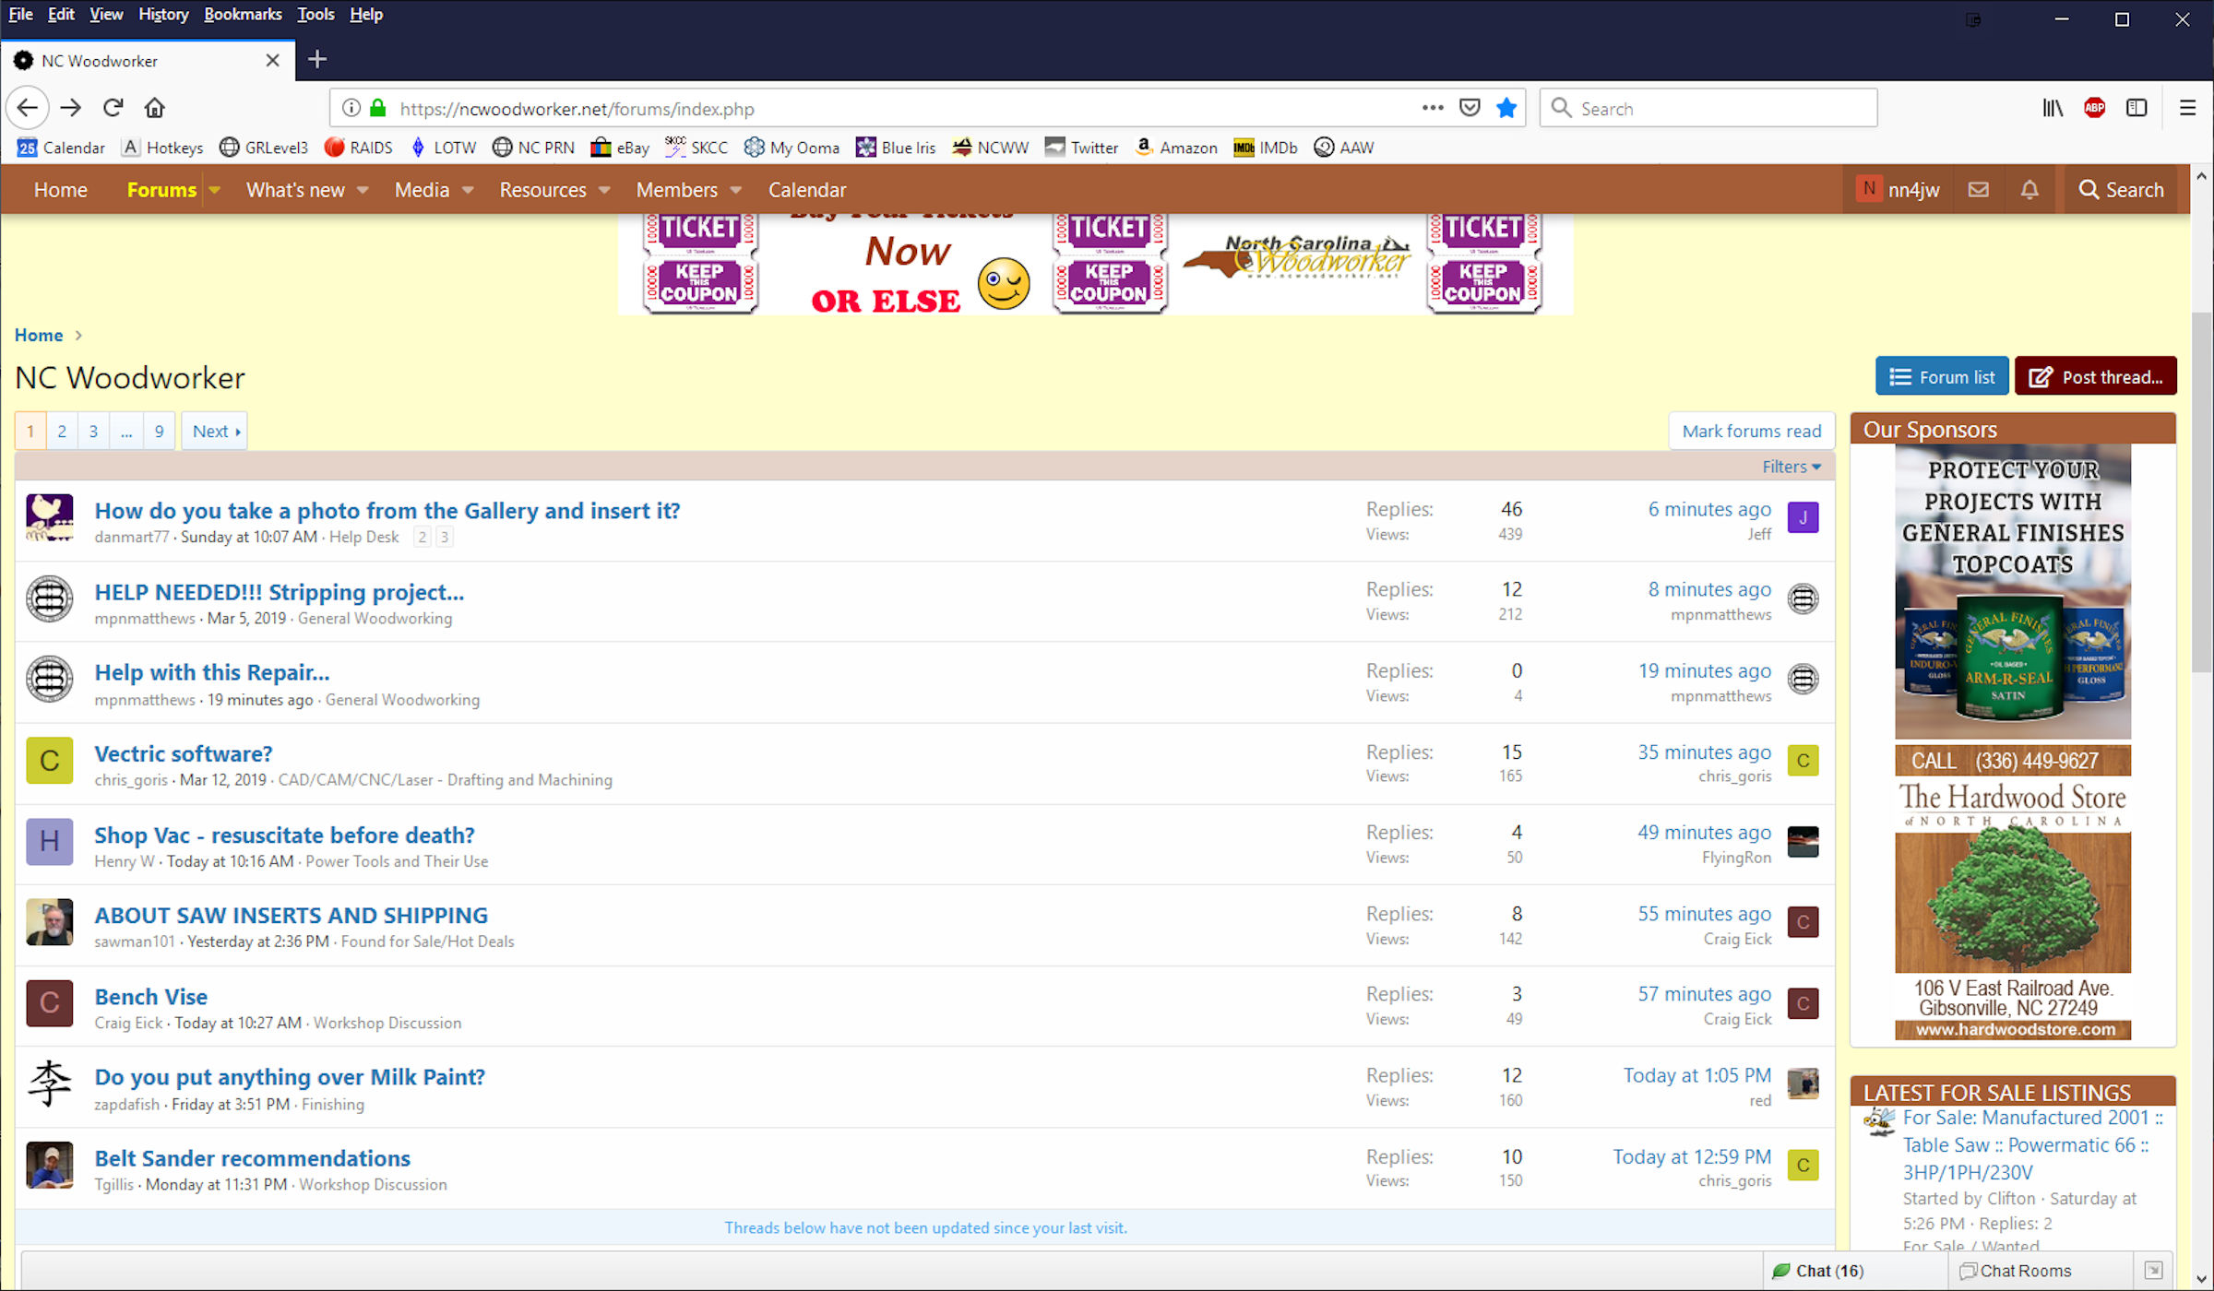Click Mark forums read
Viewport: 2214px width, 1291px height.
coord(1751,431)
